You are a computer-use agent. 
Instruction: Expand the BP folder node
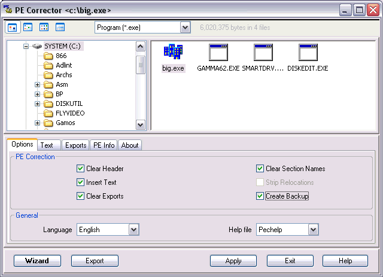click(x=37, y=95)
